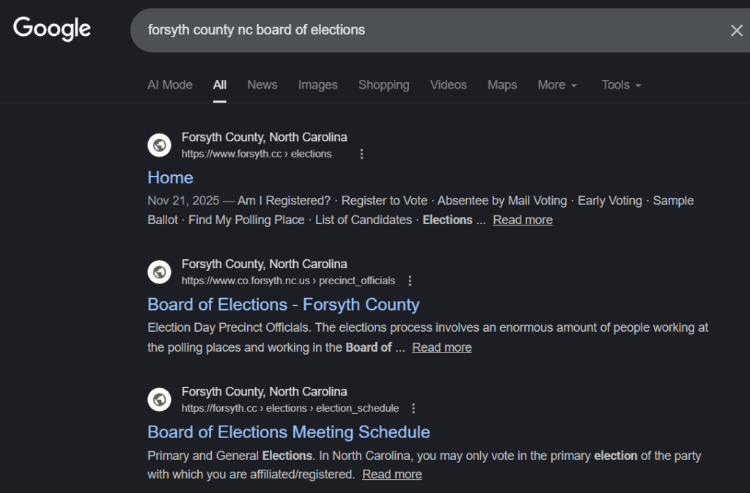The image size is (750, 493).
Task: Click globe favicon of election_schedule result
Action: coord(159,399)
